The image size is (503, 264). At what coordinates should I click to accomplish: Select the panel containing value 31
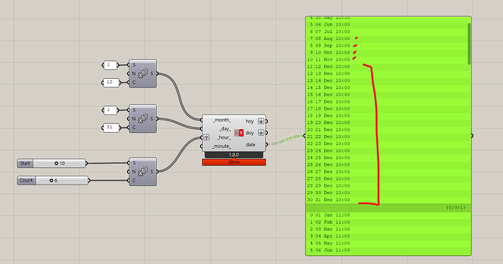111,128
